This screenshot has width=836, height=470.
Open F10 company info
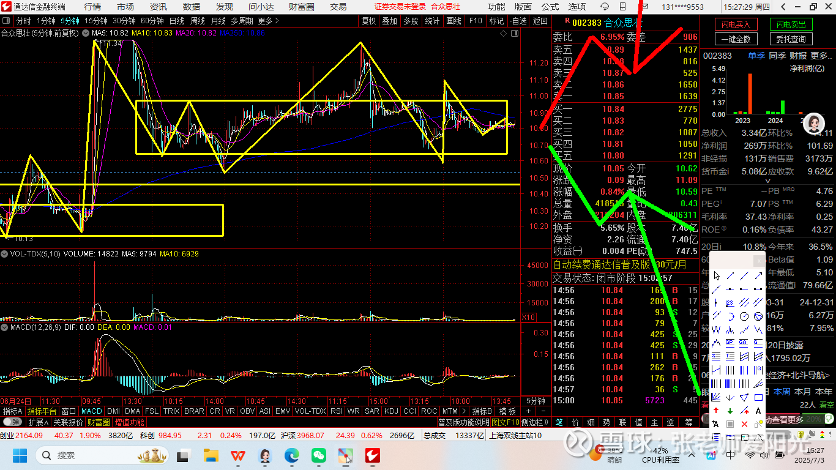click(x=476, y=21)
